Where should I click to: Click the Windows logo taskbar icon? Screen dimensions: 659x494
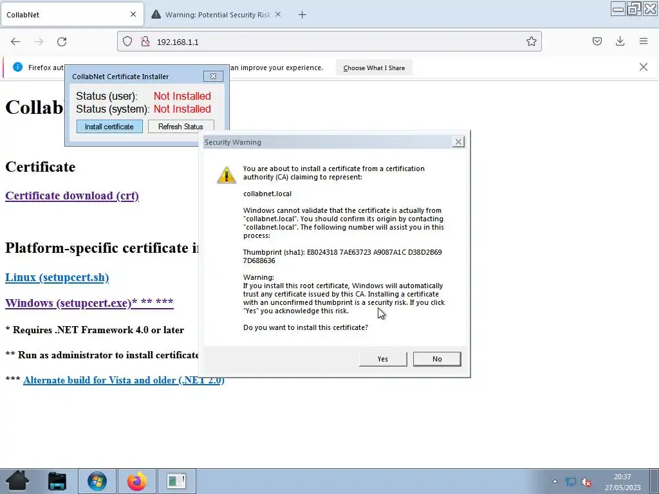[97, 481]
